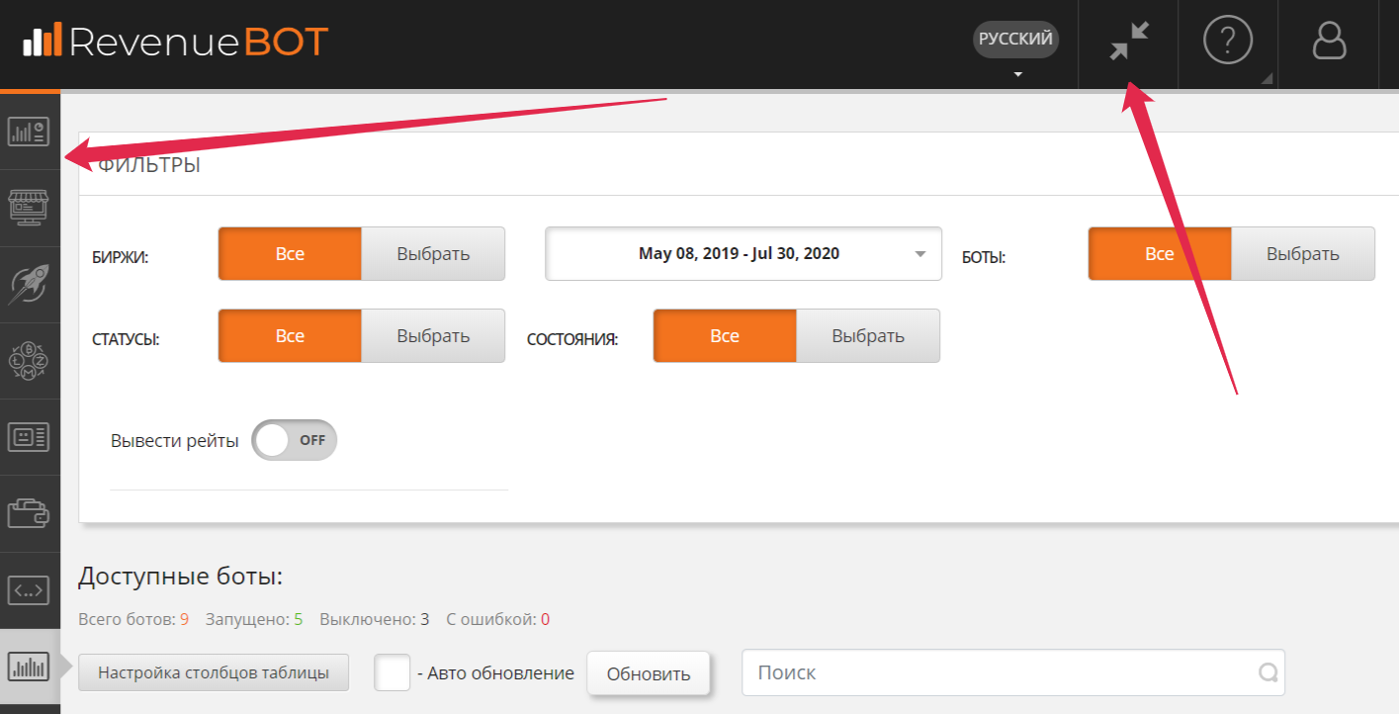The width and height of the screenshot is (1399, 714).
Task: Select 'Все' for Биржи filter
Action: pos(290,254)
